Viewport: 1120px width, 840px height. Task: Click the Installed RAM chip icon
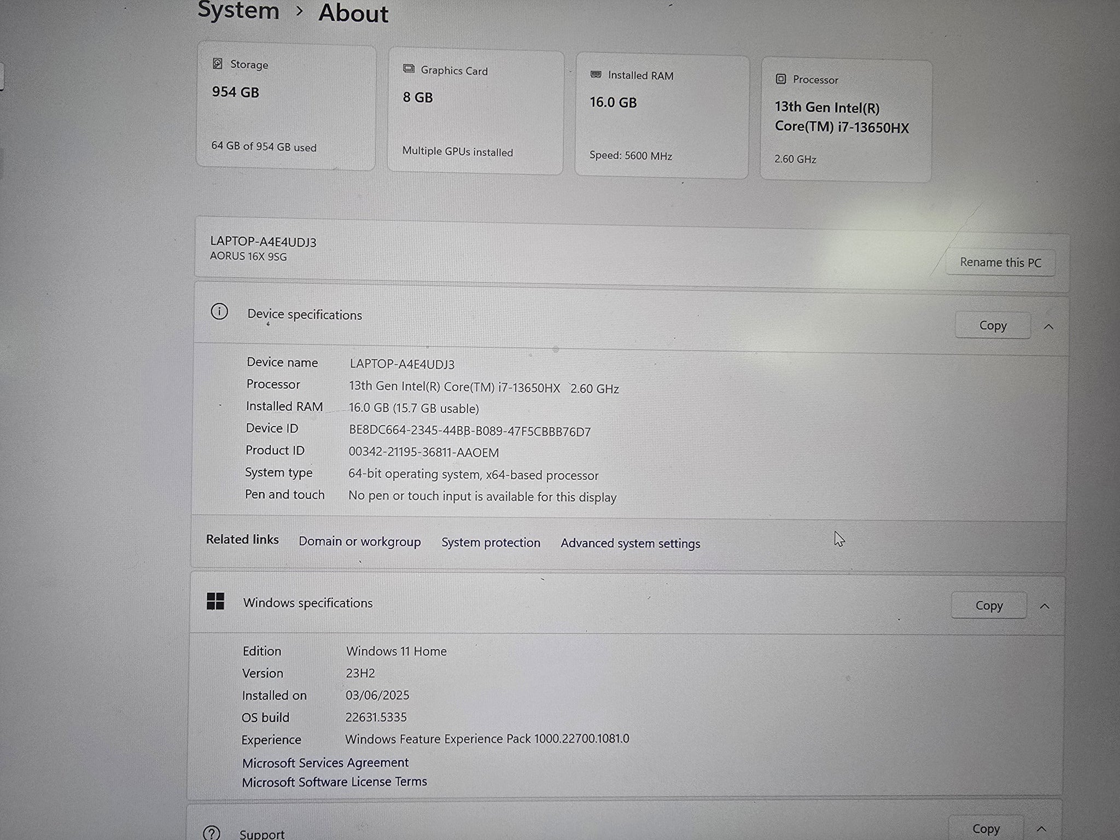click(x=596, y=74)
